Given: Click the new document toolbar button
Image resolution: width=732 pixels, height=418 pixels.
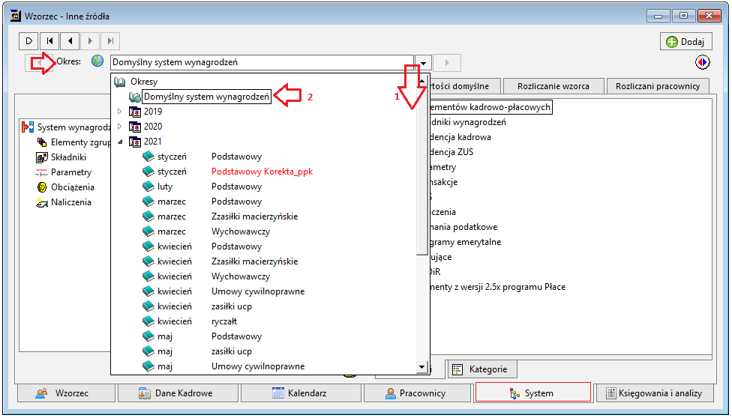Looking at the screenshot, I should tap(29, 41).
